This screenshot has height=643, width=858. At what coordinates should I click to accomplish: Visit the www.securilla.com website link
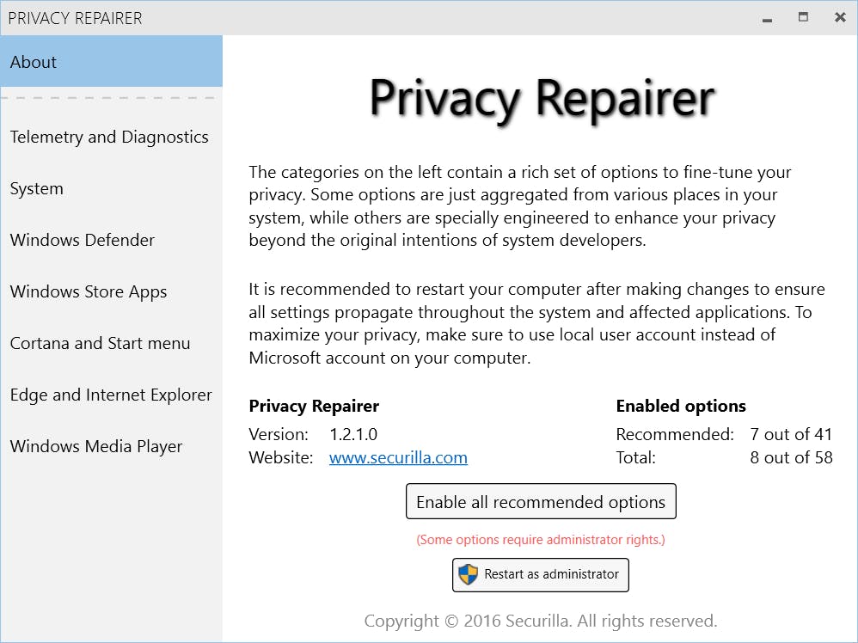398,457
